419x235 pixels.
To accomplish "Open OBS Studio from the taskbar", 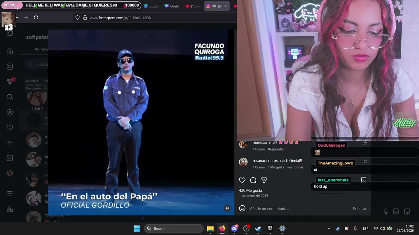I will [x=246, y=228].
